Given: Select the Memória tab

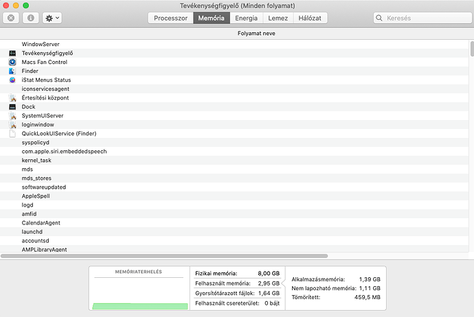Looking at the screenshot, I should (x=212, y=18).
